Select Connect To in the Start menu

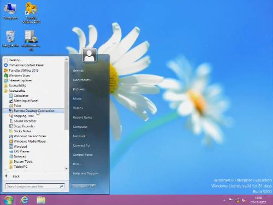81,145
